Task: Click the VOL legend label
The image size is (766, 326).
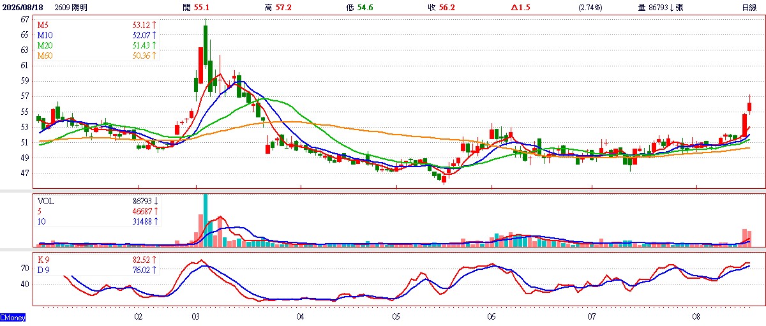Action: click(x=46, y=200)
